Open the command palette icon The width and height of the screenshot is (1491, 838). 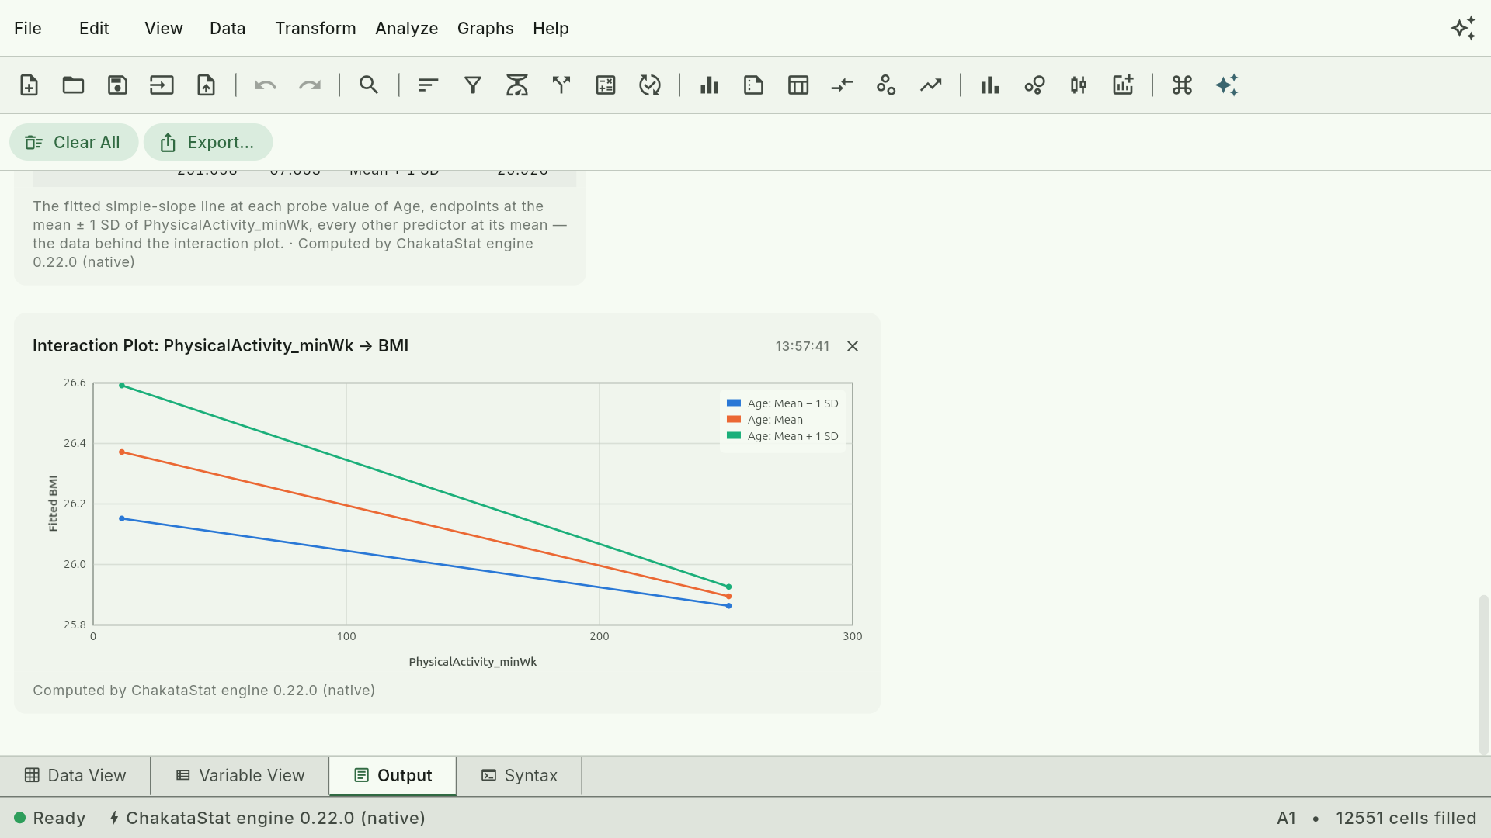pos(1182,85)
